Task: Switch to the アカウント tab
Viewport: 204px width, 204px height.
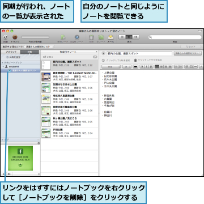Action: 11,52
